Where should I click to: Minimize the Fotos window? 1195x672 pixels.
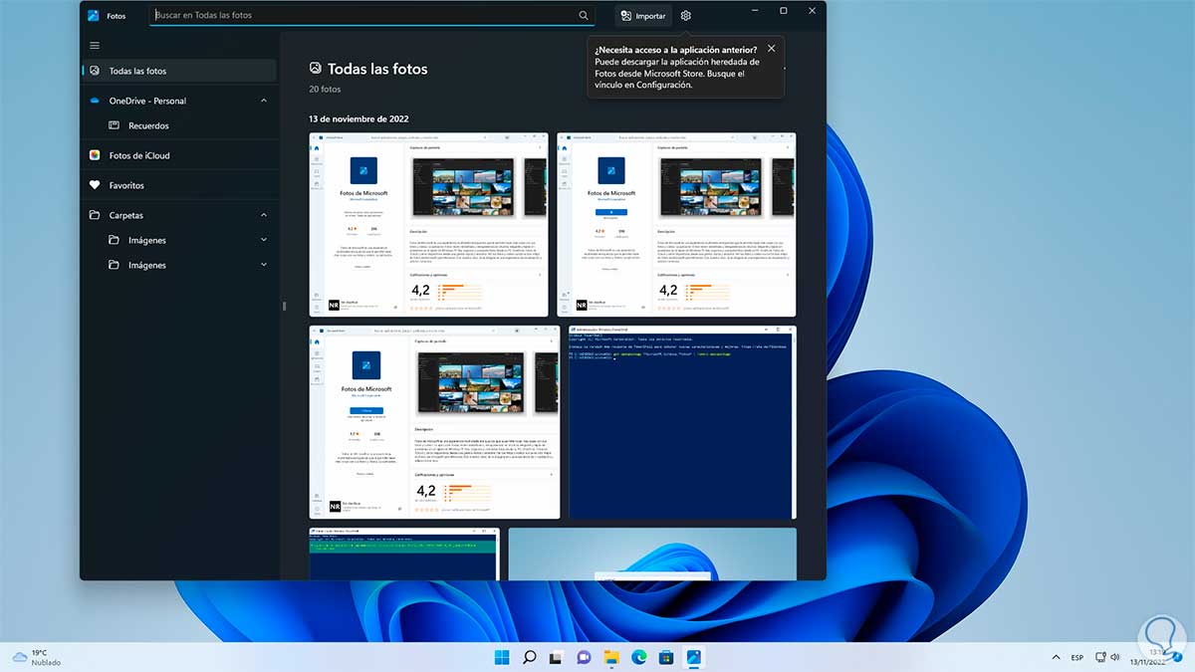pos(755,10)
